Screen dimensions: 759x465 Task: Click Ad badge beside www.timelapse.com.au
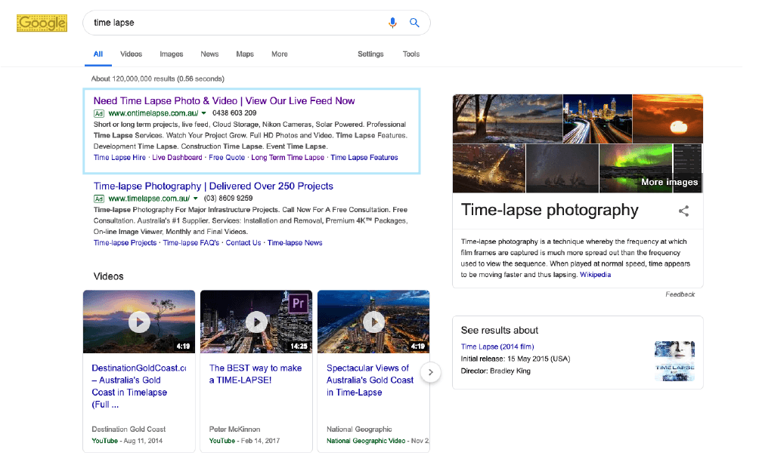[x=99, y=199]
